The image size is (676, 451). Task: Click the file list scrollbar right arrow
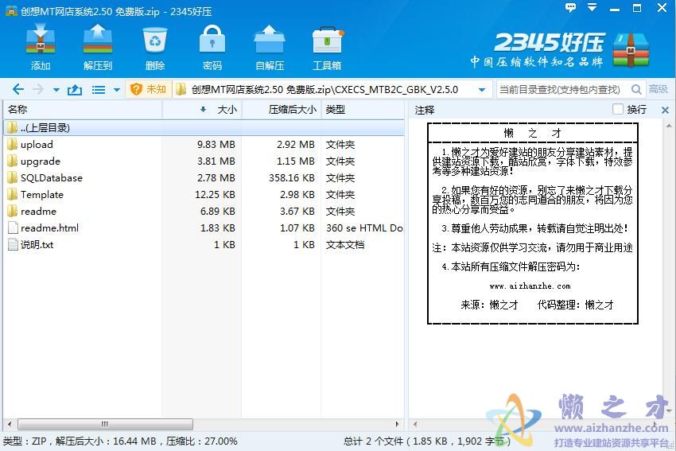point(398,424)
